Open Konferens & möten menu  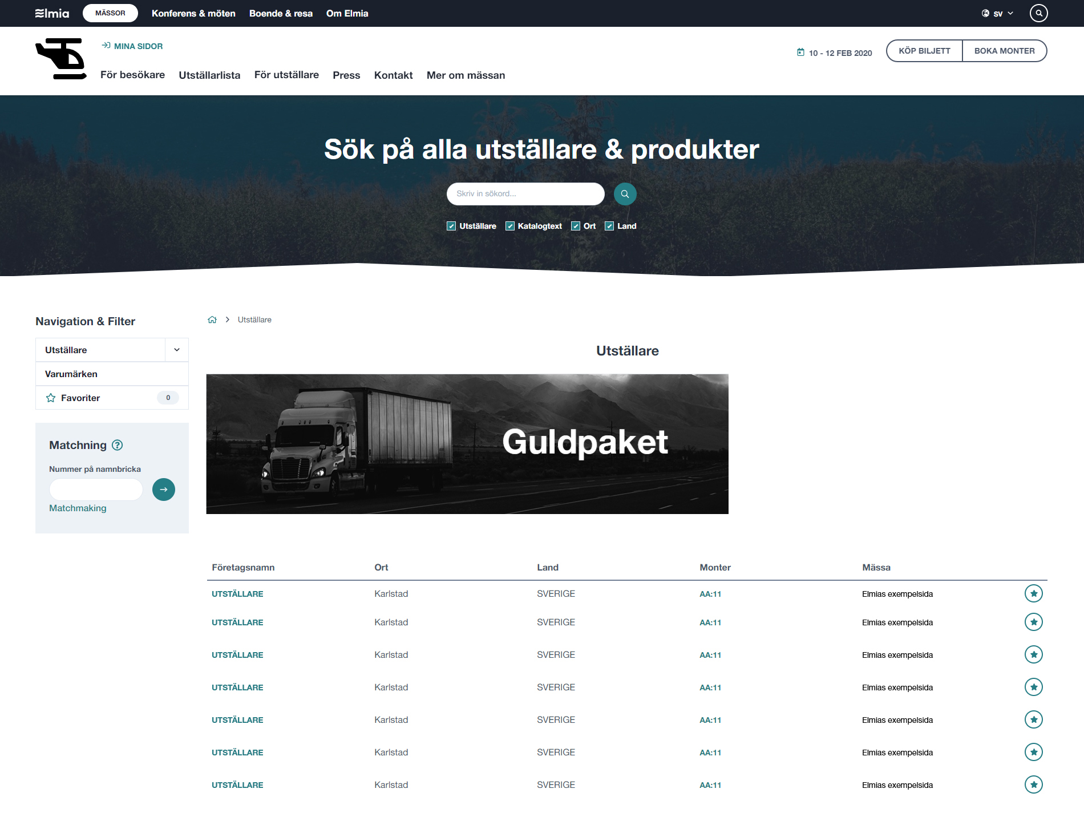(193, 13)
